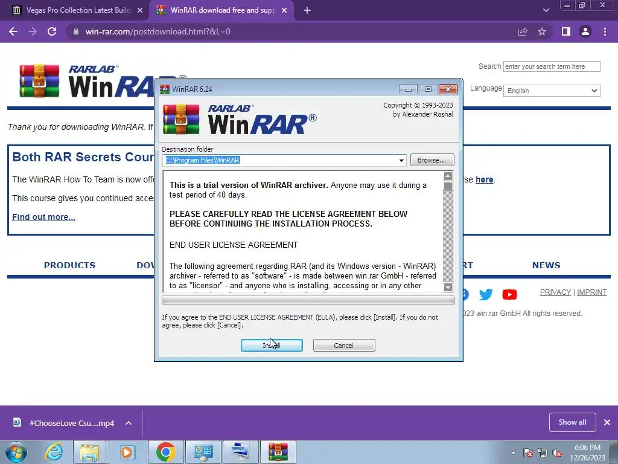Screen dimensions: 618x464
Task: View site security lock info
Action: tap(75, 31)
